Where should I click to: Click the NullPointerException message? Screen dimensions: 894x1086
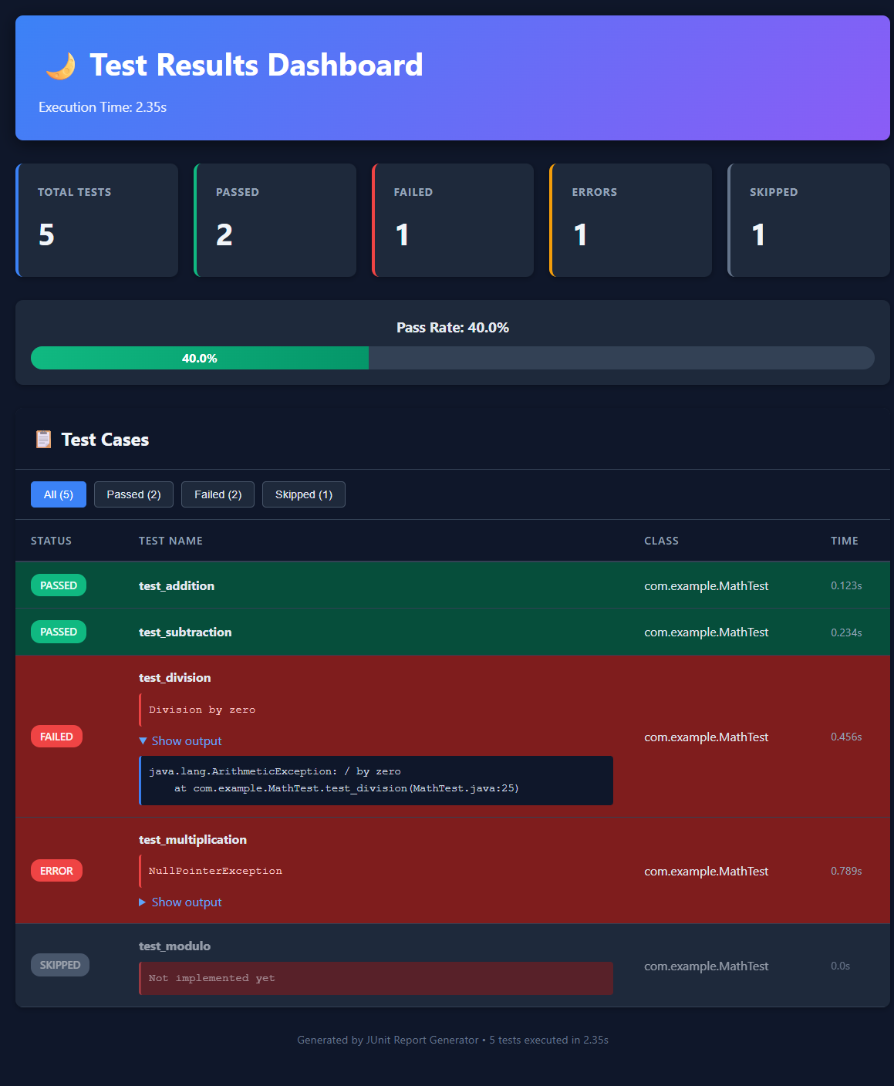pyautogui.click(x=215, y=871)
